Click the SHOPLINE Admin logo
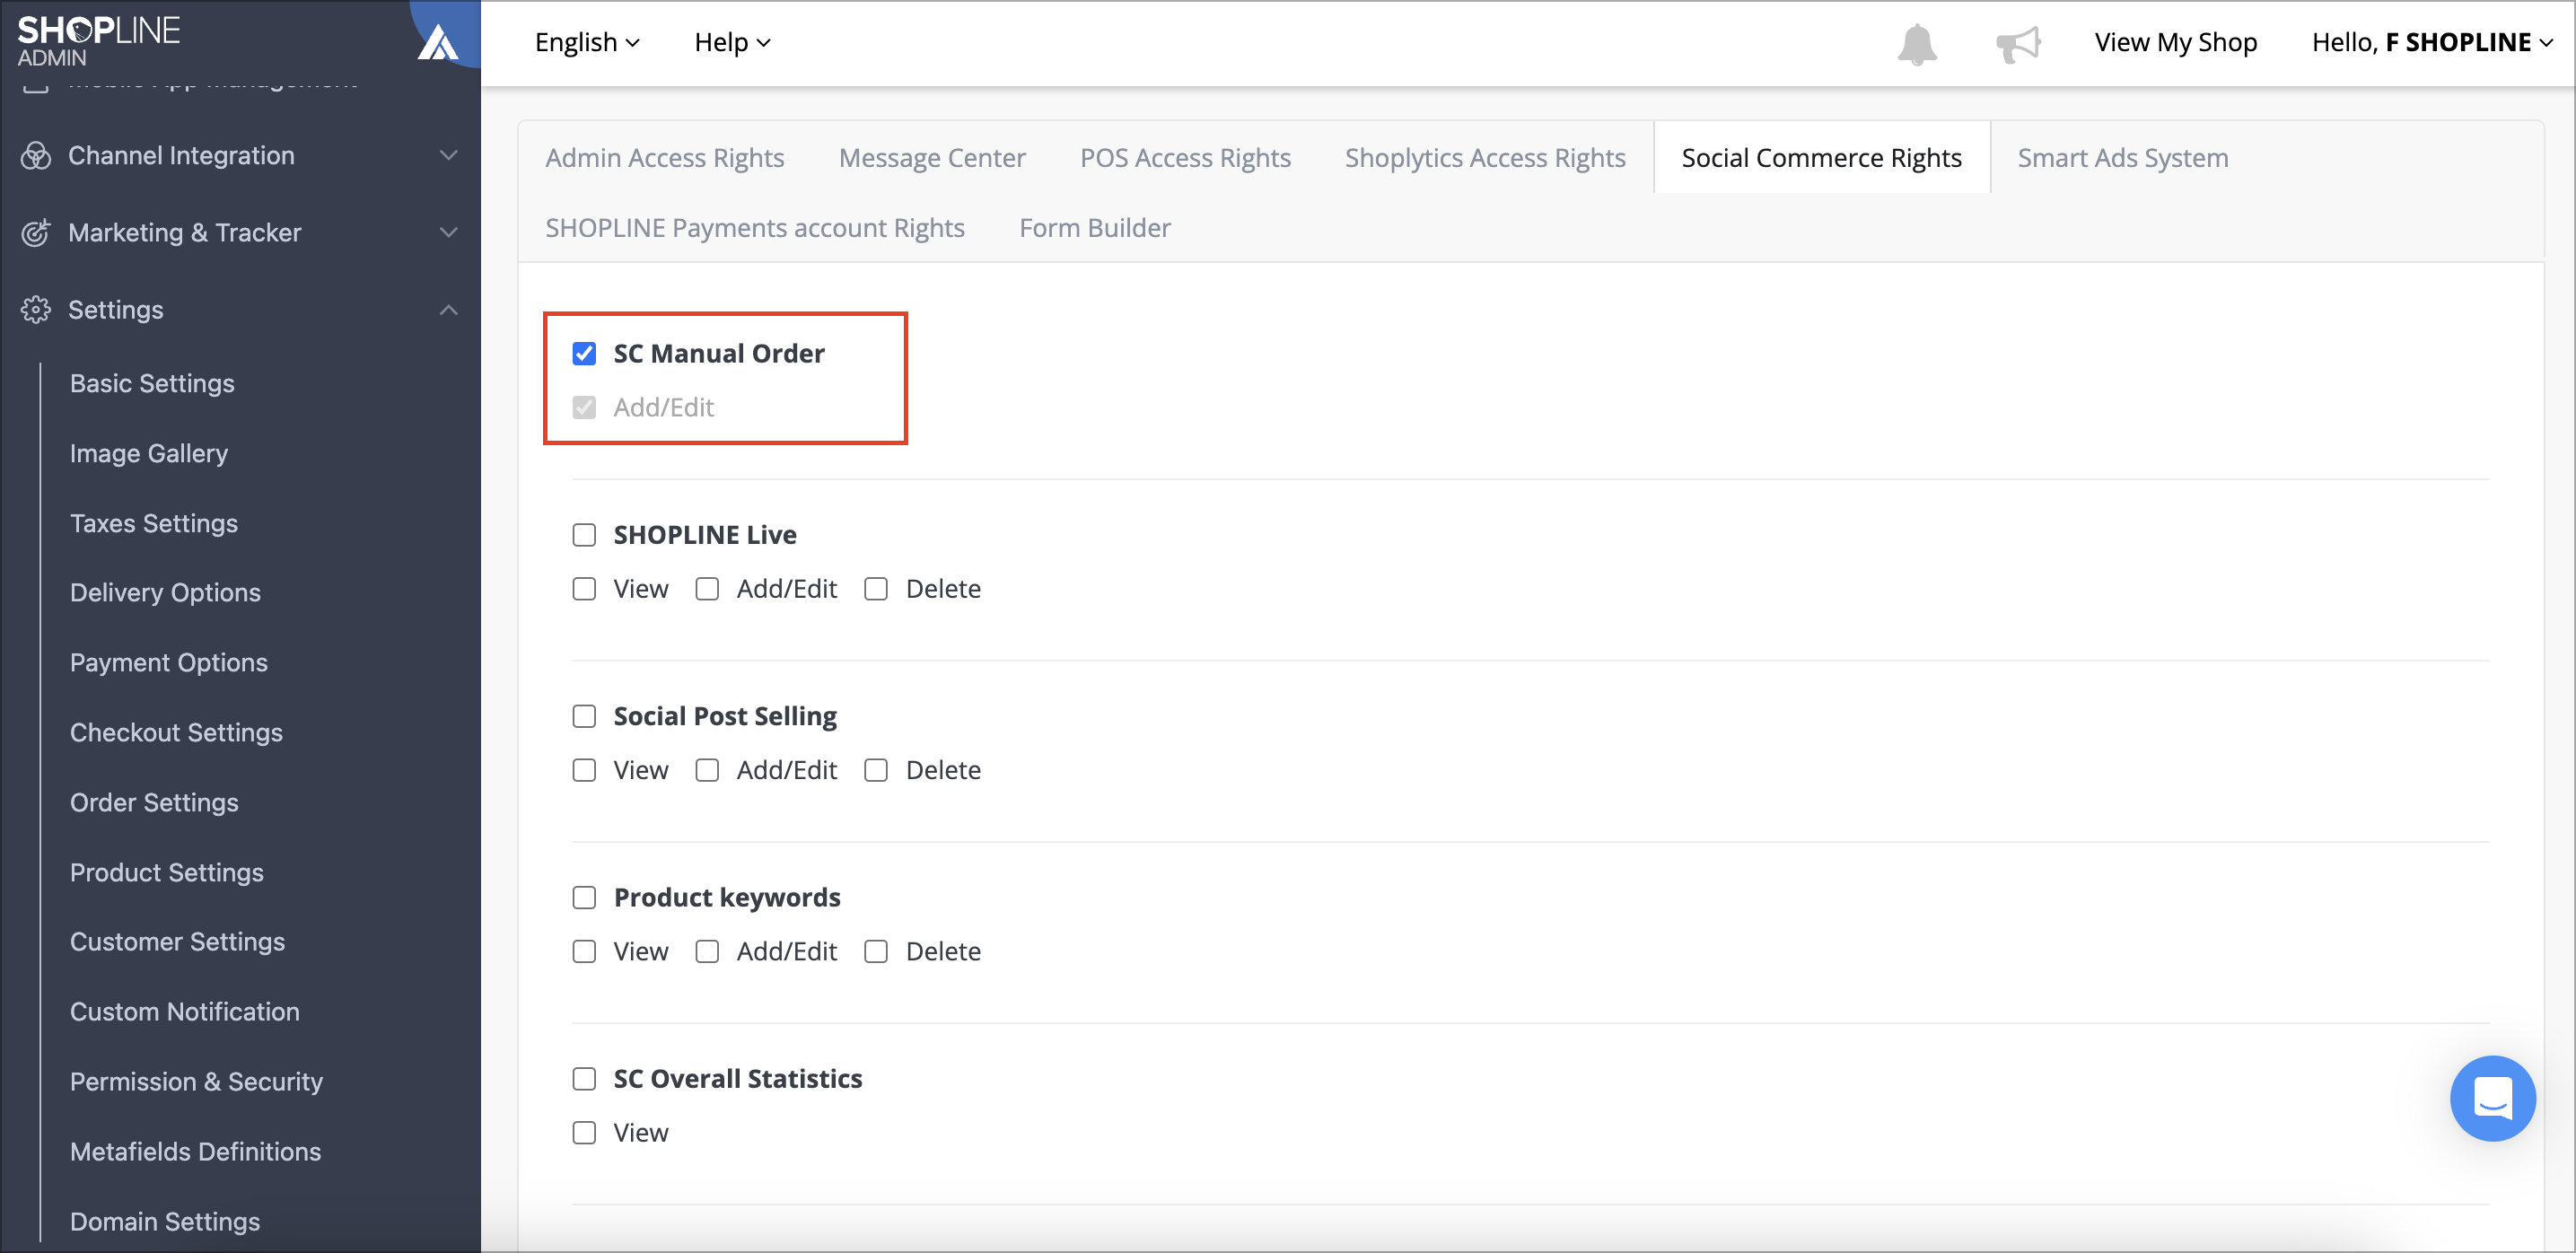Image resolution: width=2576 pixels, height=1253 pixels. pyautogui.click(x=98, y=40)
